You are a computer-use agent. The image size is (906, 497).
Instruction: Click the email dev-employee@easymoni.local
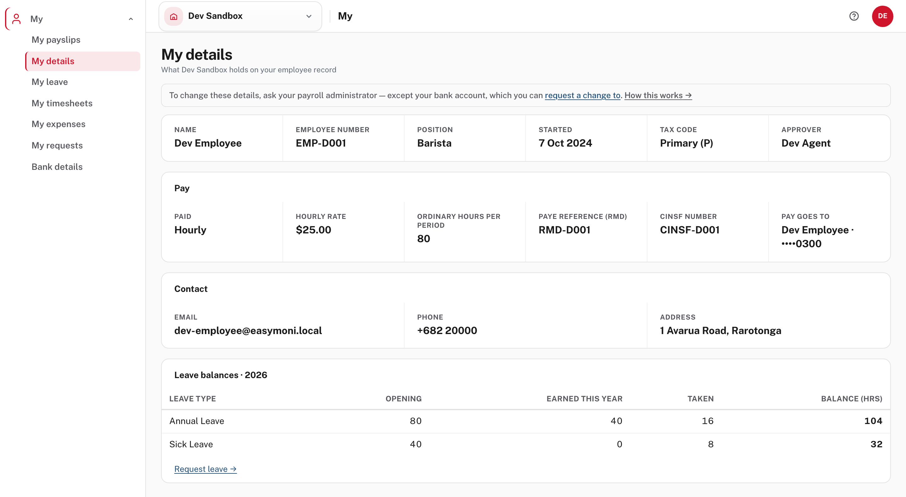(248, 331)
